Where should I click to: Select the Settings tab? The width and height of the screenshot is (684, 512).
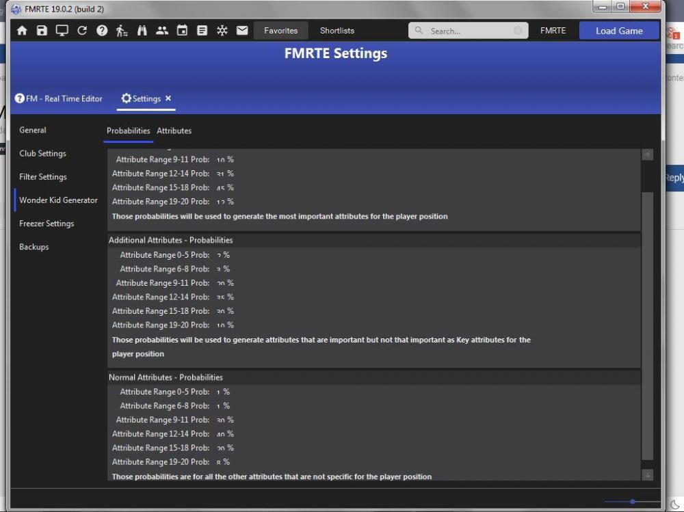146,99
